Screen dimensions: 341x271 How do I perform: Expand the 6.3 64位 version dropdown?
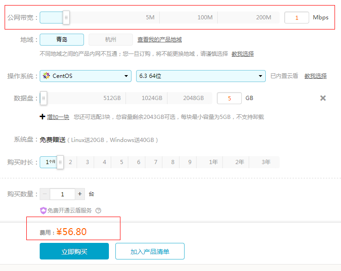pos(200,76)
